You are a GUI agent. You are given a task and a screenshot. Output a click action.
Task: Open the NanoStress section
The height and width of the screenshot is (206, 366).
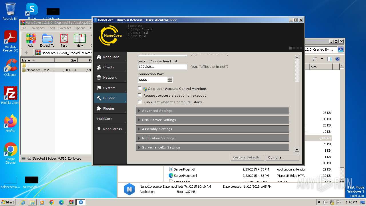click(110, 129)
